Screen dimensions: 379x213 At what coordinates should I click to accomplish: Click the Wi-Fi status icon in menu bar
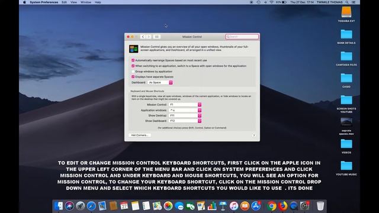coord(271,2)
